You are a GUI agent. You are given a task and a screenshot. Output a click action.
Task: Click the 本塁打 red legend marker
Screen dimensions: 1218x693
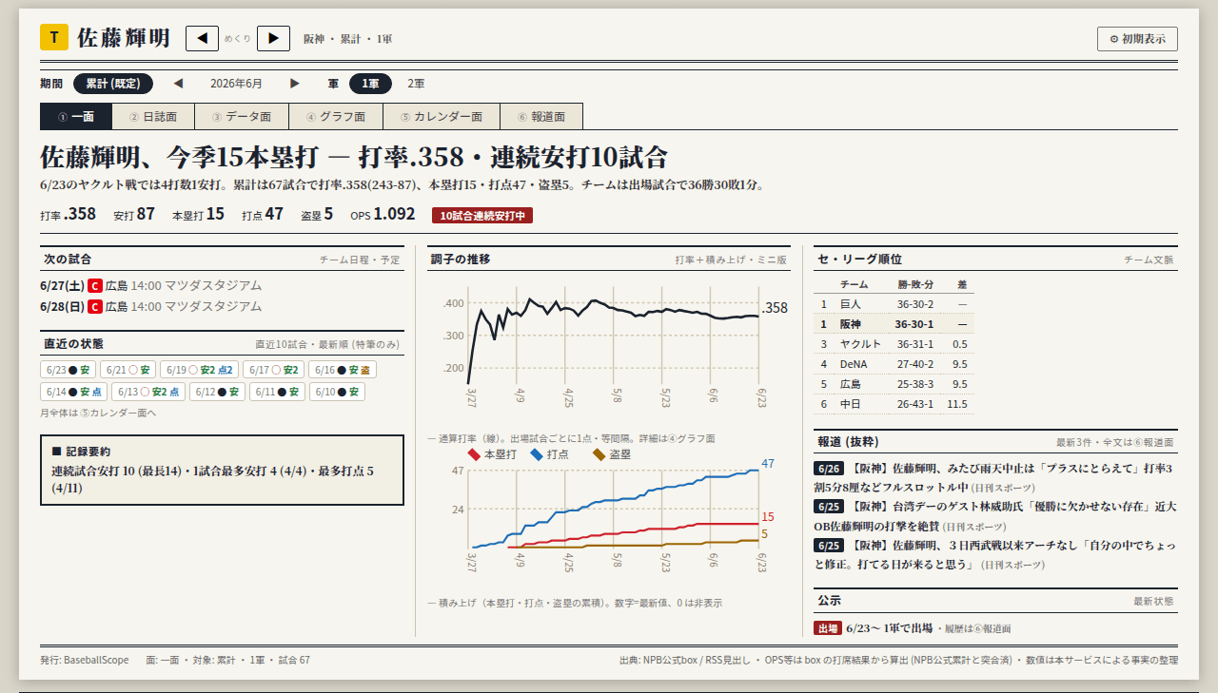(475, 454)
